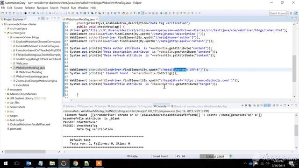Close the WebdriverMetaTag.java editor tab
This screenshot has width=299, height=168.
pos(97,19)
